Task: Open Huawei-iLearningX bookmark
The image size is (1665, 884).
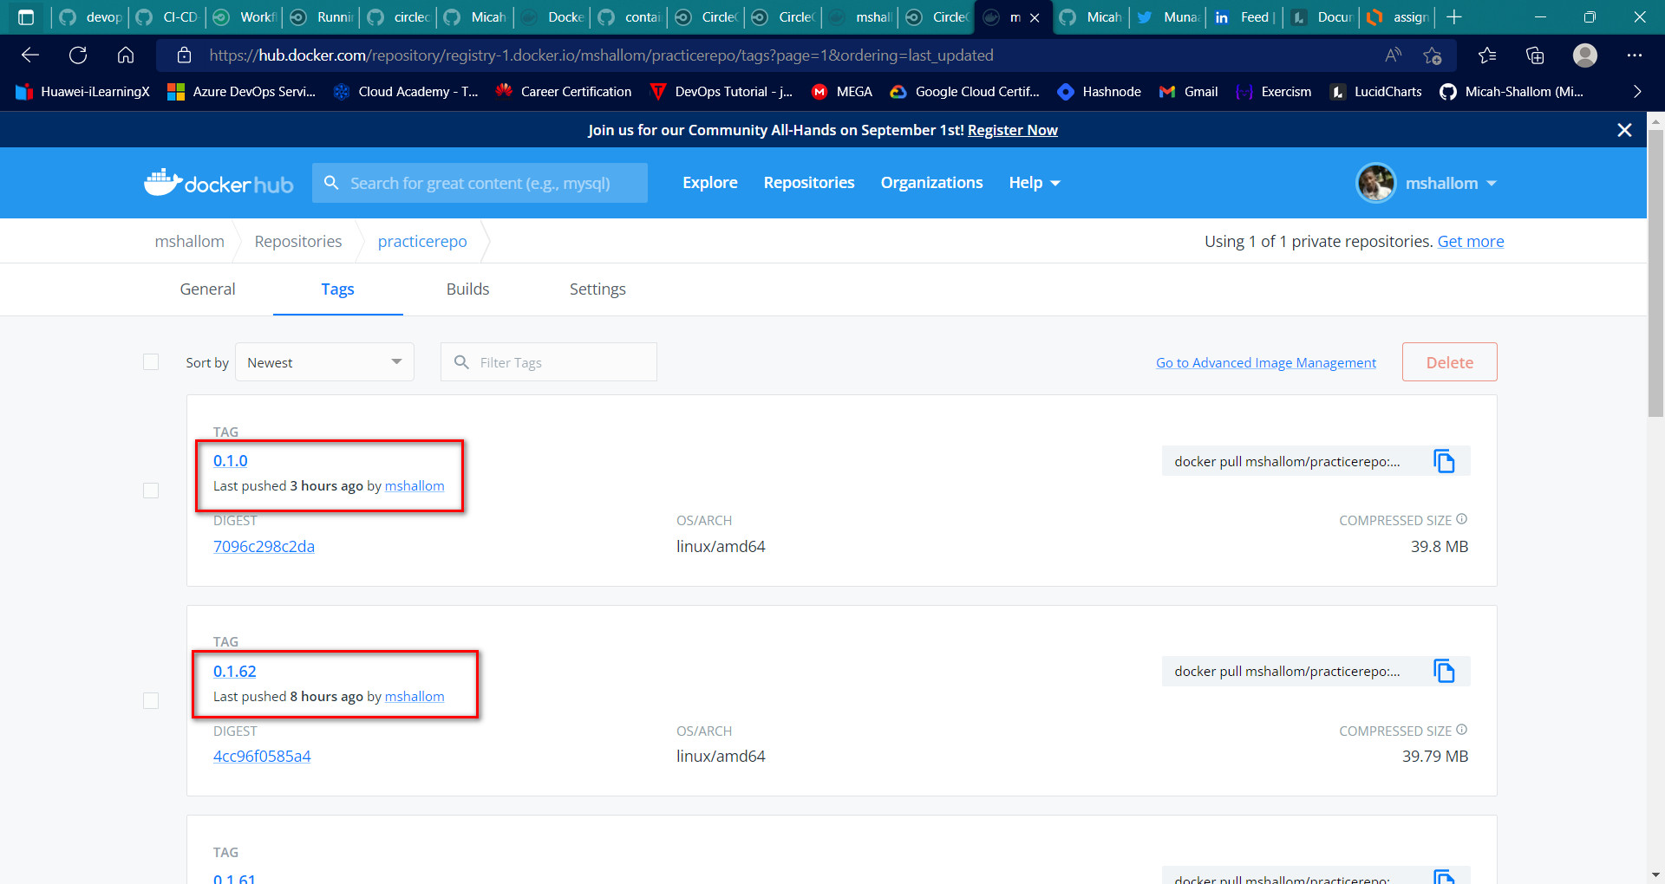Action: click(83, 92)
